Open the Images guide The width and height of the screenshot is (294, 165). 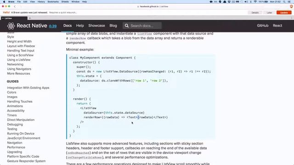[12, 97]
